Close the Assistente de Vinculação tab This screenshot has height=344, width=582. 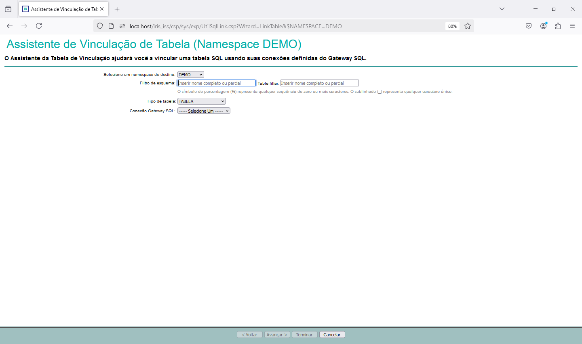click(102, 9)
